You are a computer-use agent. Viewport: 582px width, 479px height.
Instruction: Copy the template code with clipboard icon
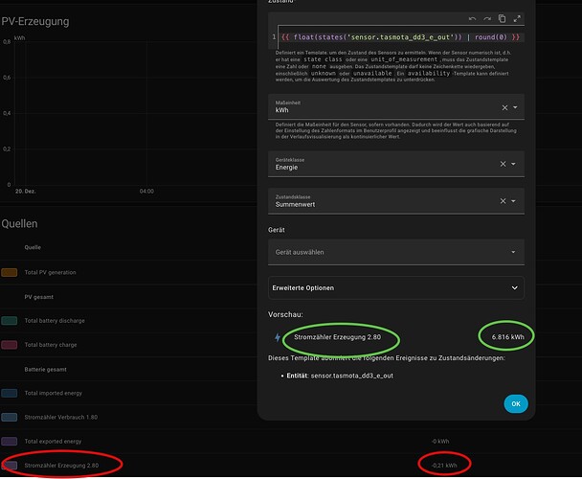click(x=502, y=18)
